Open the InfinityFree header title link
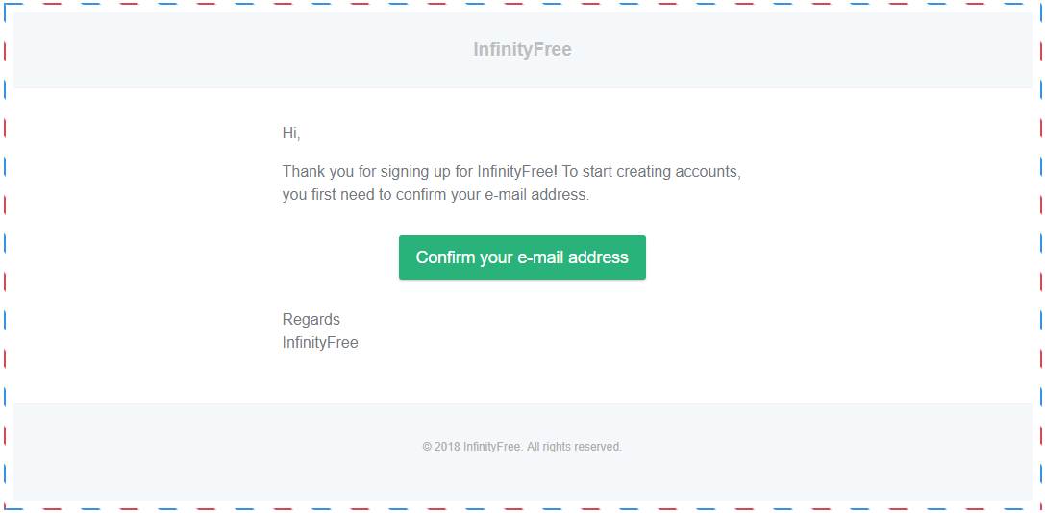This screenshot has width=1045, height=513. (x=522, y=50)
